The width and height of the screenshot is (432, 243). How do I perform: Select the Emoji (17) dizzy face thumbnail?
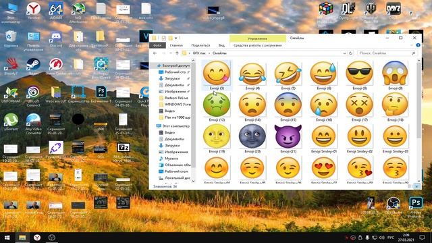[359, 105]
